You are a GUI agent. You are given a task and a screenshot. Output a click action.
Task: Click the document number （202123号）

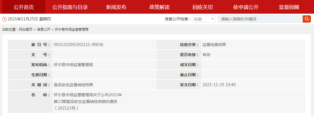66,108
